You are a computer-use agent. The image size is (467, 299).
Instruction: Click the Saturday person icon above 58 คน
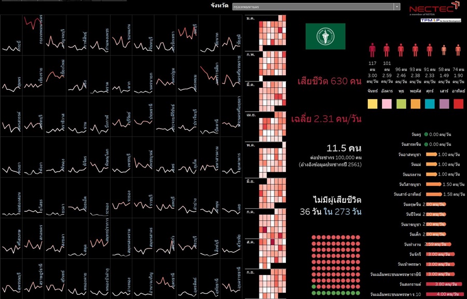tap(444, 50)
